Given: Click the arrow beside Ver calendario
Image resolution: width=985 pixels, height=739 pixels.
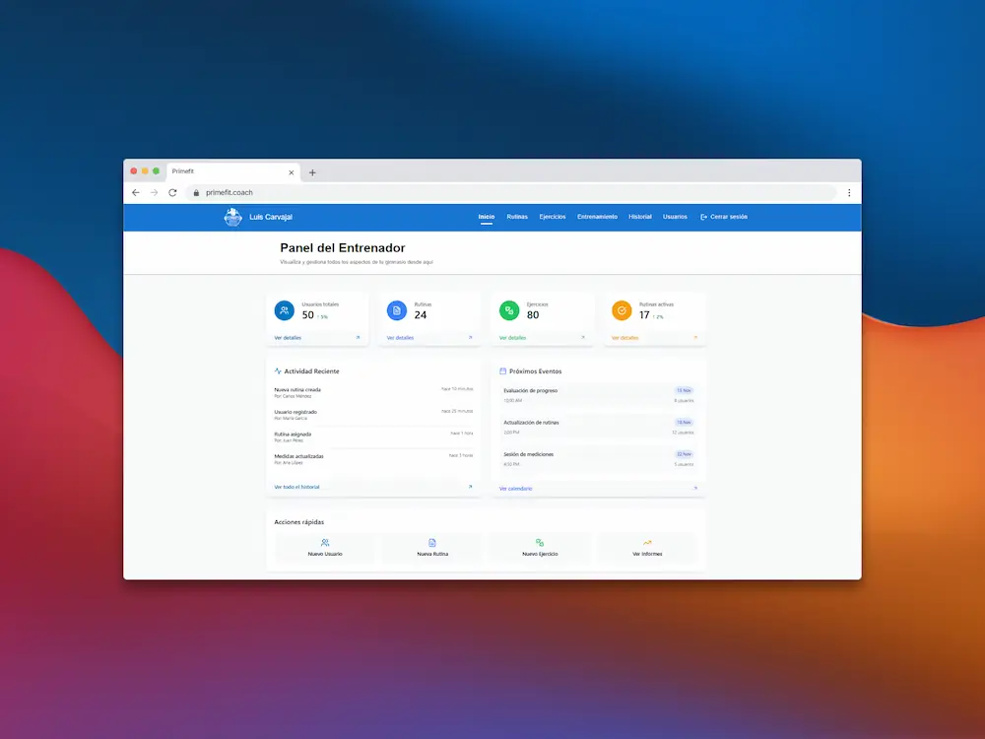Looking at the screenshot, I should (x=695, y=489).
